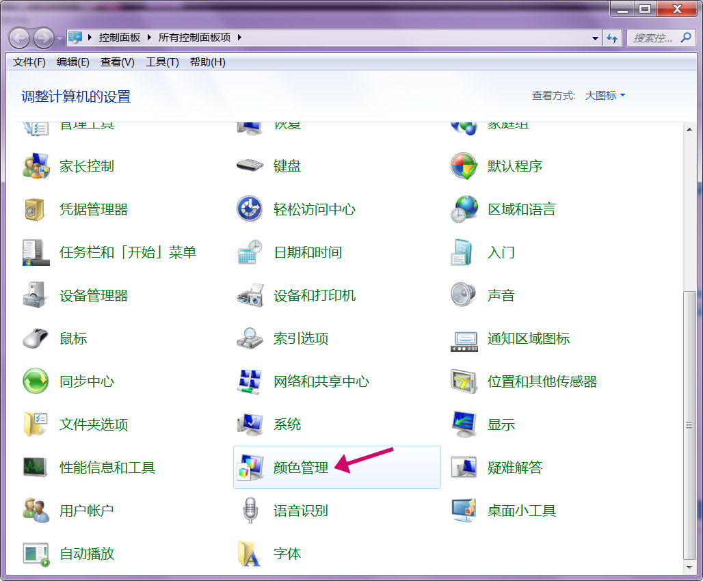
Task: Open the 桌面小工具 icon
Action: 464,510
